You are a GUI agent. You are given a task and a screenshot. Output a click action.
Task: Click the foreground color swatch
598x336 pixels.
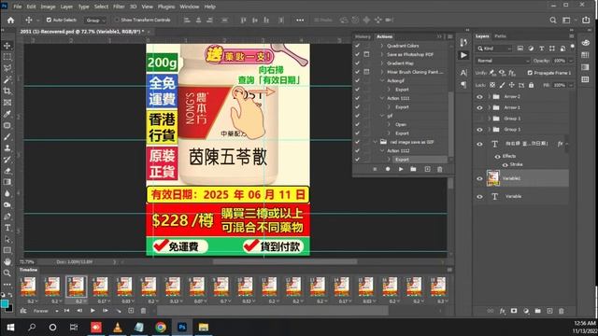point(4,303)
